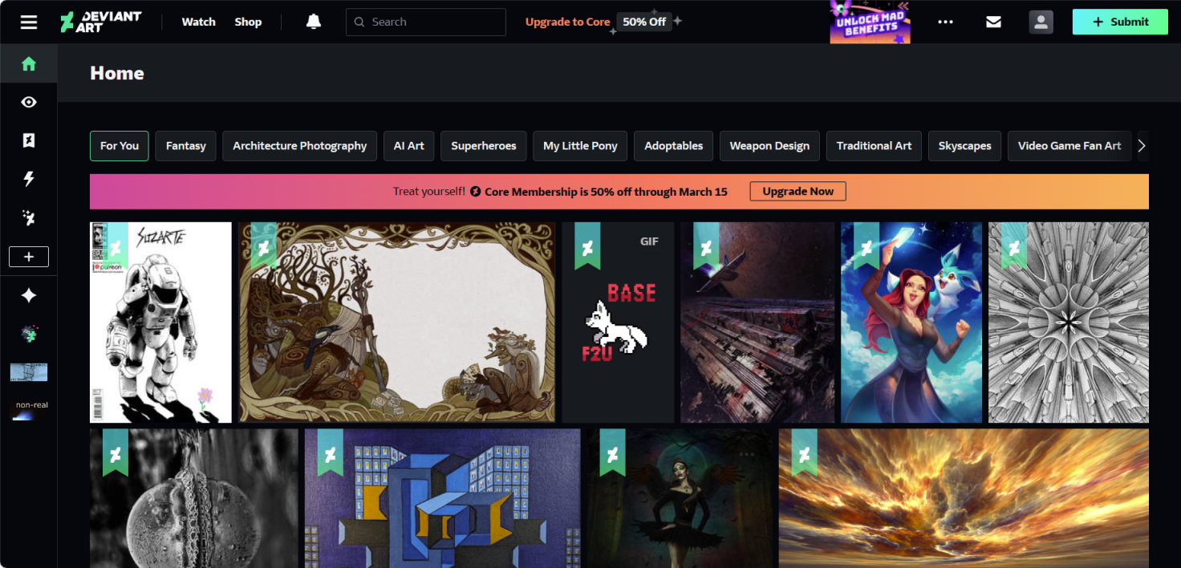Viewport: 1181px width, 568px height.
Task: Focus the Search input field
Action: (x=433, y=22)
